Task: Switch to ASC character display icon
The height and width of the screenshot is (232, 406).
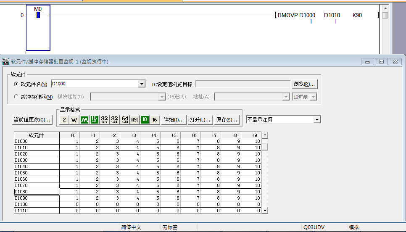Action: tap(135, 120)
